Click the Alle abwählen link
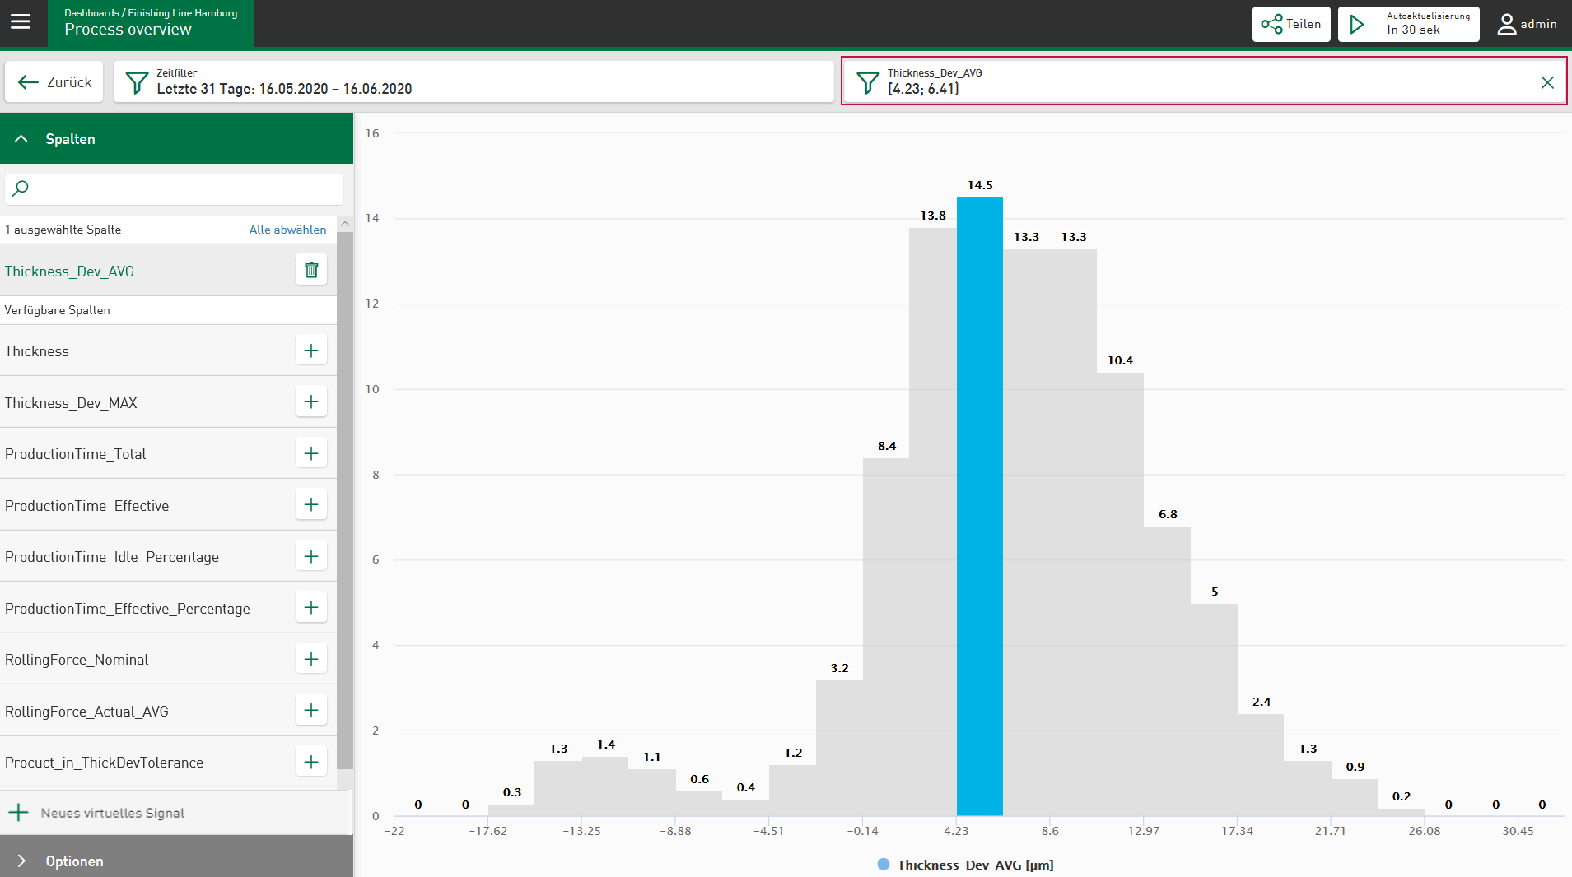 [287, 230]
